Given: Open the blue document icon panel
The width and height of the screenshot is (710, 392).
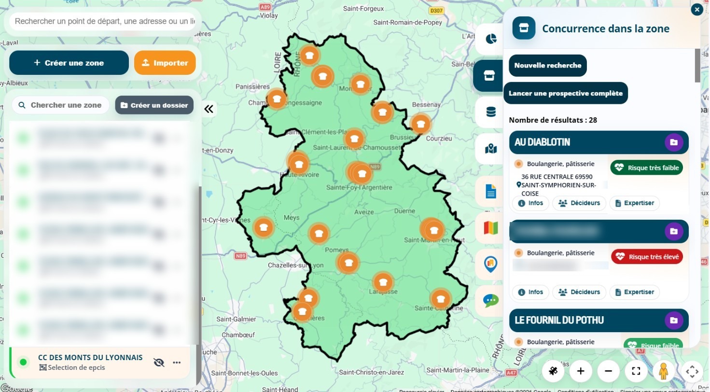Looking at the screenshot, I should (x=491, y=191).
